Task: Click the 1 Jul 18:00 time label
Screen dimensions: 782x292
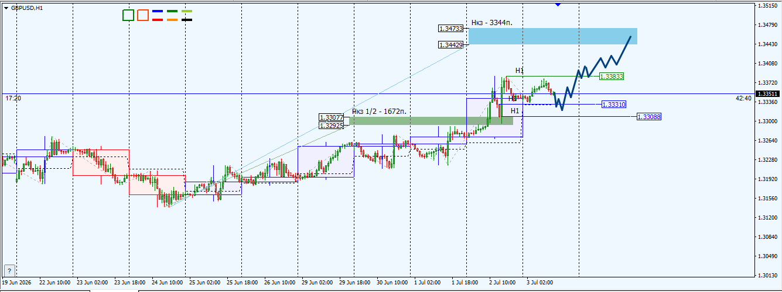Action: (x=465, y=282)
